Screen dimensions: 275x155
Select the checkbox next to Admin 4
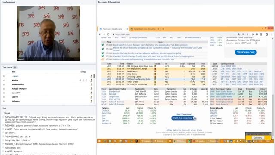[x=4, y=81]
